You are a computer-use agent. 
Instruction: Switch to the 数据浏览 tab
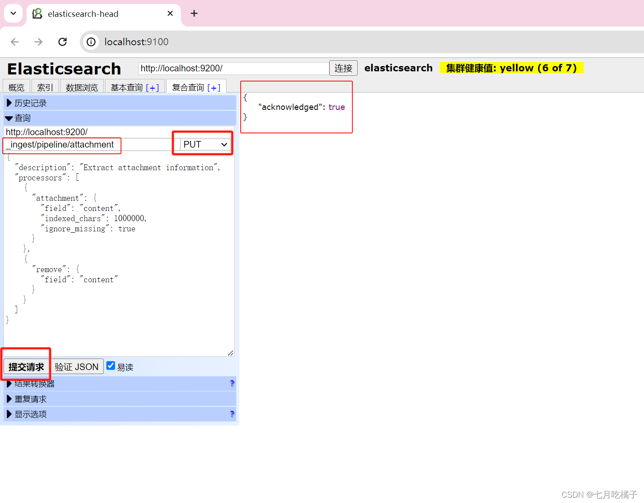pyautogui.click(x=82, y=86)
